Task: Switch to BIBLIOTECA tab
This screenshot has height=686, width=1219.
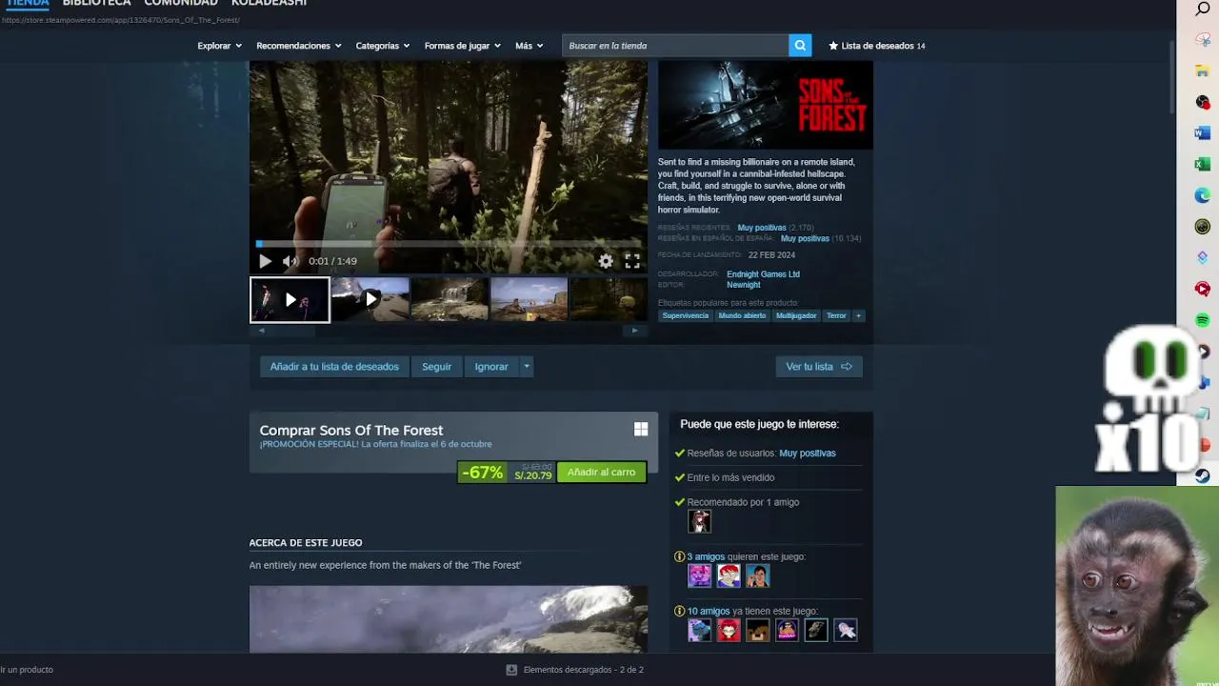Action: 96,4
